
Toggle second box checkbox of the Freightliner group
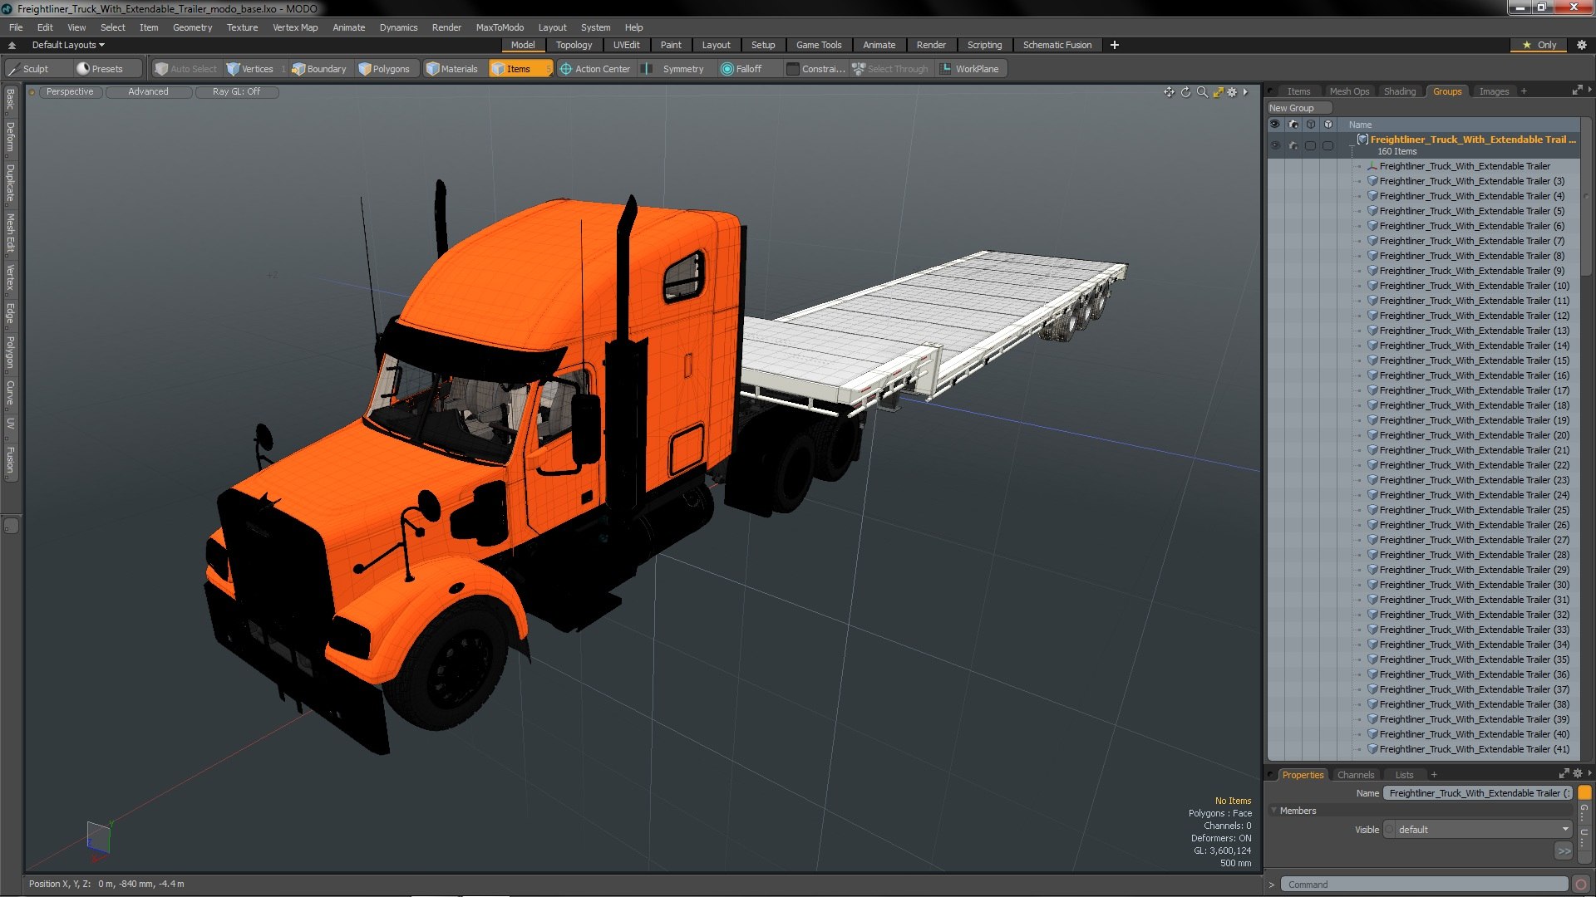click(x=1328, y=145)
